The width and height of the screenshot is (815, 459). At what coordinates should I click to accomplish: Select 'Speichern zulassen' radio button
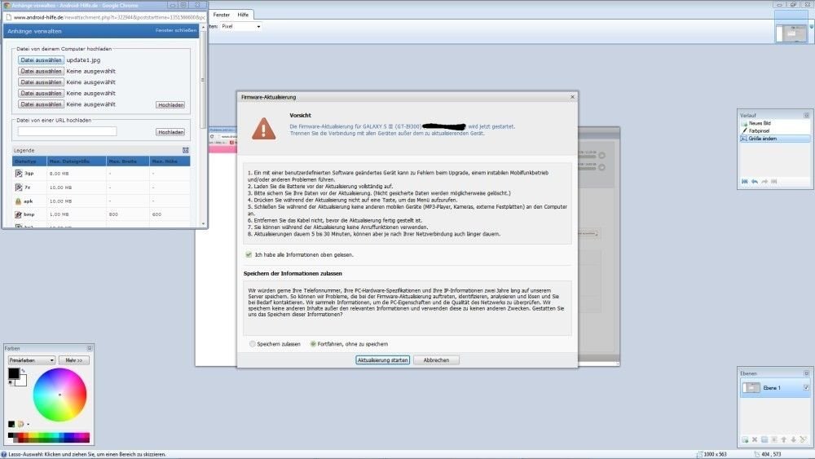pos(252,344)
